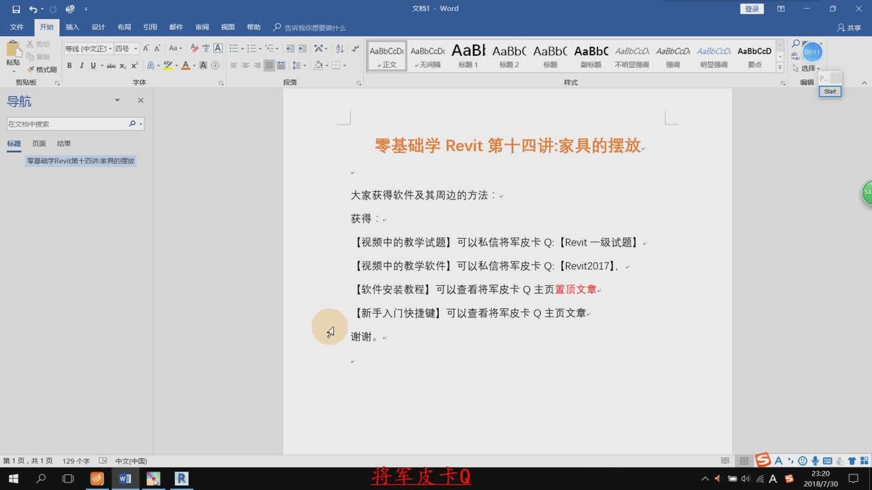
Task: Open font dialog launcher
Action: [221, 83]
